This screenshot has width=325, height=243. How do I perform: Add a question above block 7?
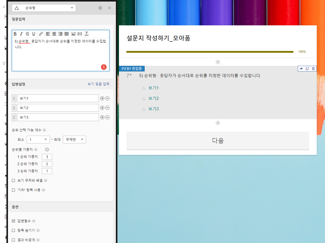218,62
